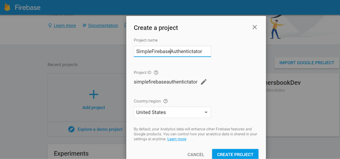Image resolution: width=340 pixels, height=159 pixels.
Task: Edit the project ID with pencil icon
Action: (x=204, y=82)
